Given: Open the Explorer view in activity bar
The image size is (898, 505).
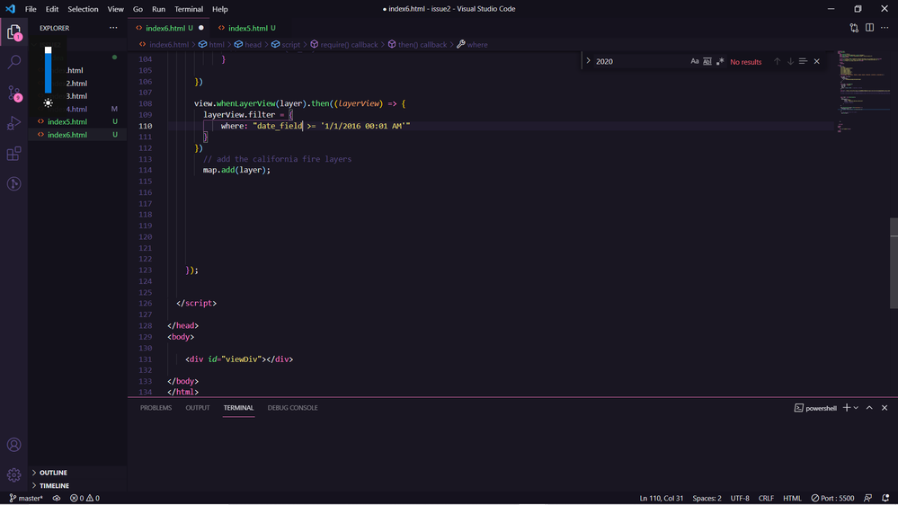Looking at the screenshot, I should [x=13, y=32].
